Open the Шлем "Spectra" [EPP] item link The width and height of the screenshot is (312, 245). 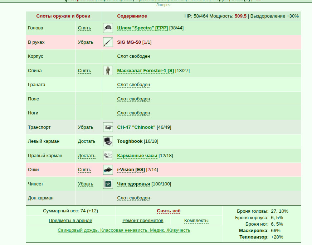pos(142,28)
